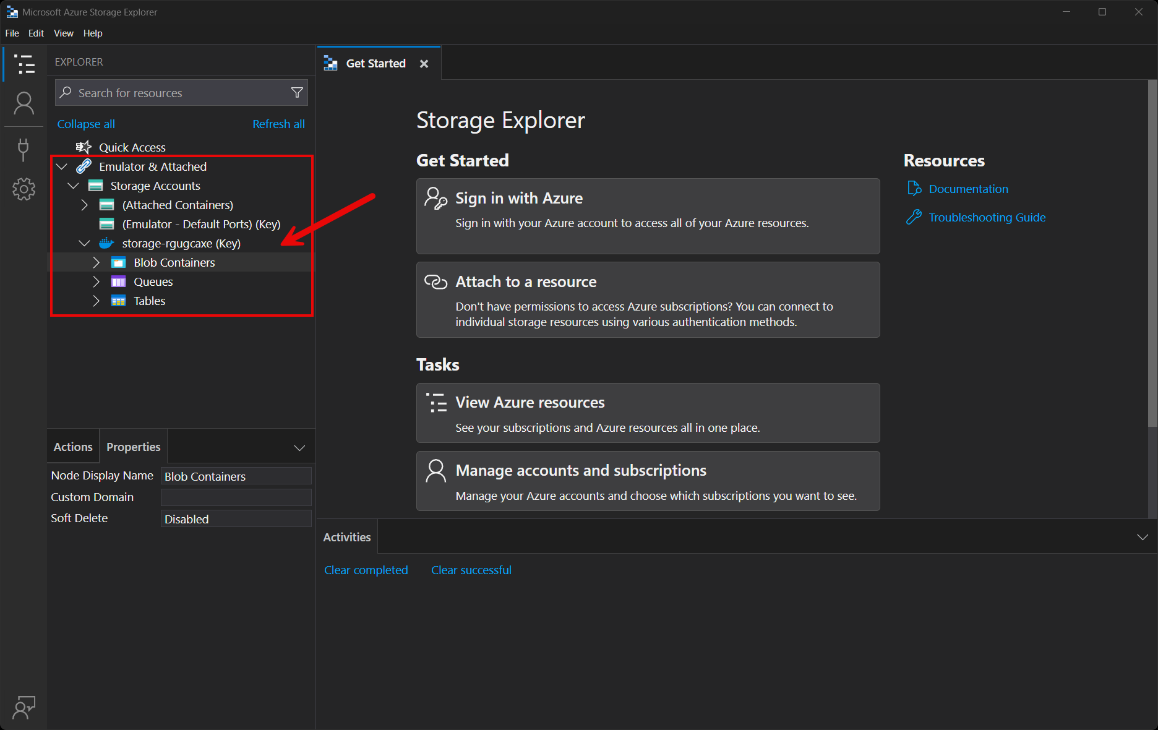Switch to the Actions tab
The height and width of the screenshot is (730, 1158).
(x=72, y=446)
